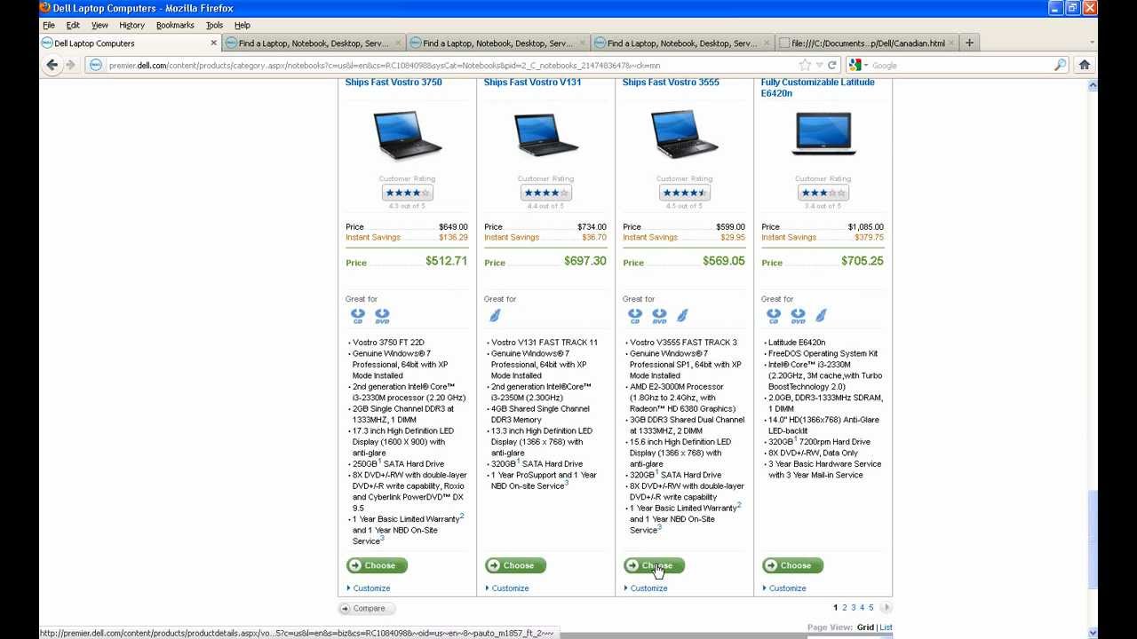Open the View menu
The width and height of the screenshot is (1137, 639).
[x=99, y=25]
